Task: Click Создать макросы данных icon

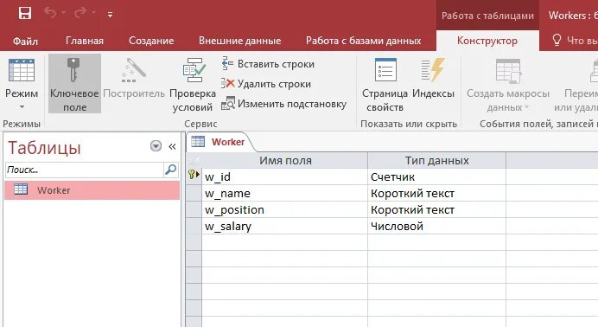Action: [508, 71]
